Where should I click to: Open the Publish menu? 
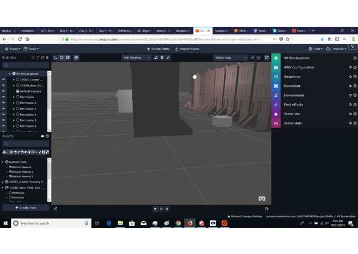tap(336, 49)
